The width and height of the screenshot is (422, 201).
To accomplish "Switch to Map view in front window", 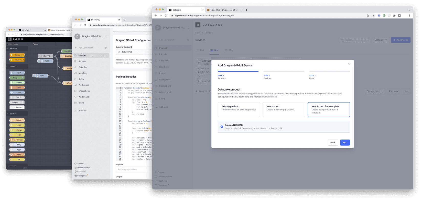I will tap(229, 50).
